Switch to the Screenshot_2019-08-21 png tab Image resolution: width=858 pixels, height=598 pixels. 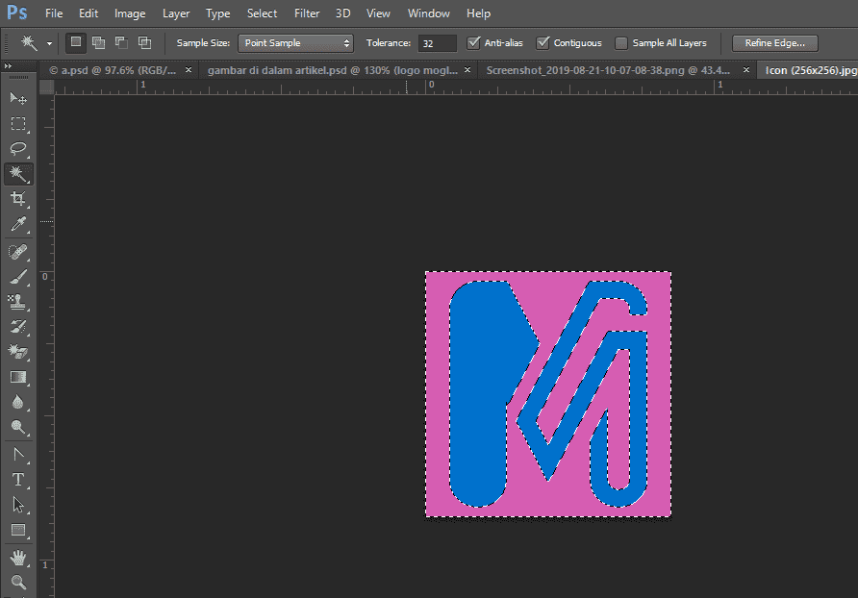point(608,70)
